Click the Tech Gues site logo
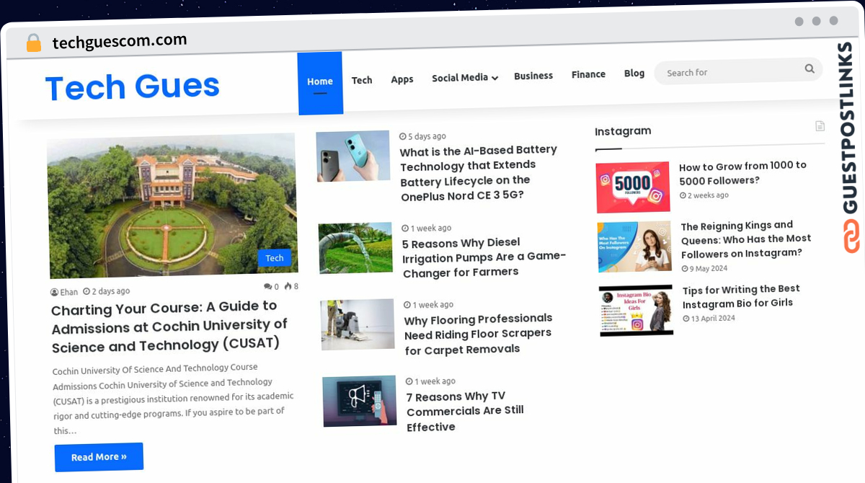865x483 pixels. tap(133, 87)
